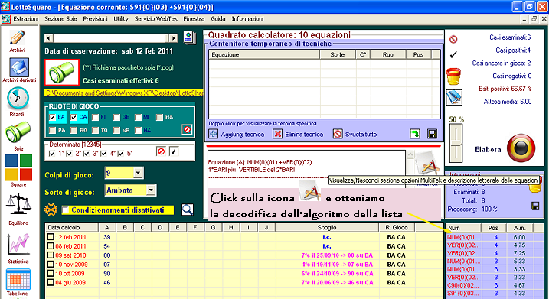The image size is (549, 299).
Task: Open the Sezione Spie menu
Action: click(60, 19)
